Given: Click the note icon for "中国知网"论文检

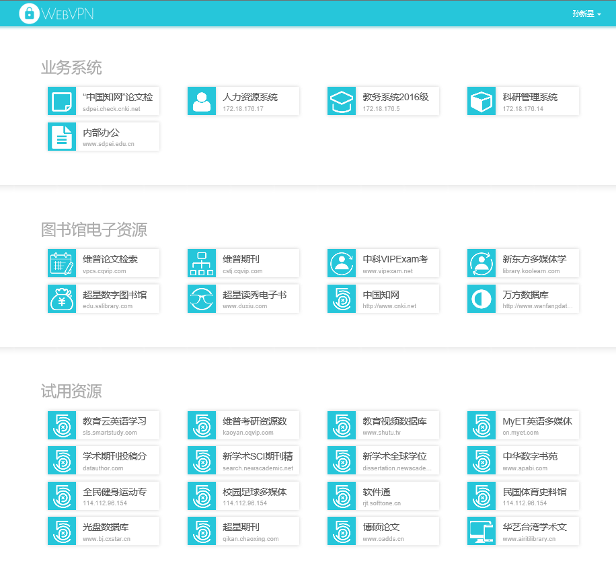Looking at the screenshot, I should (62, 101).
